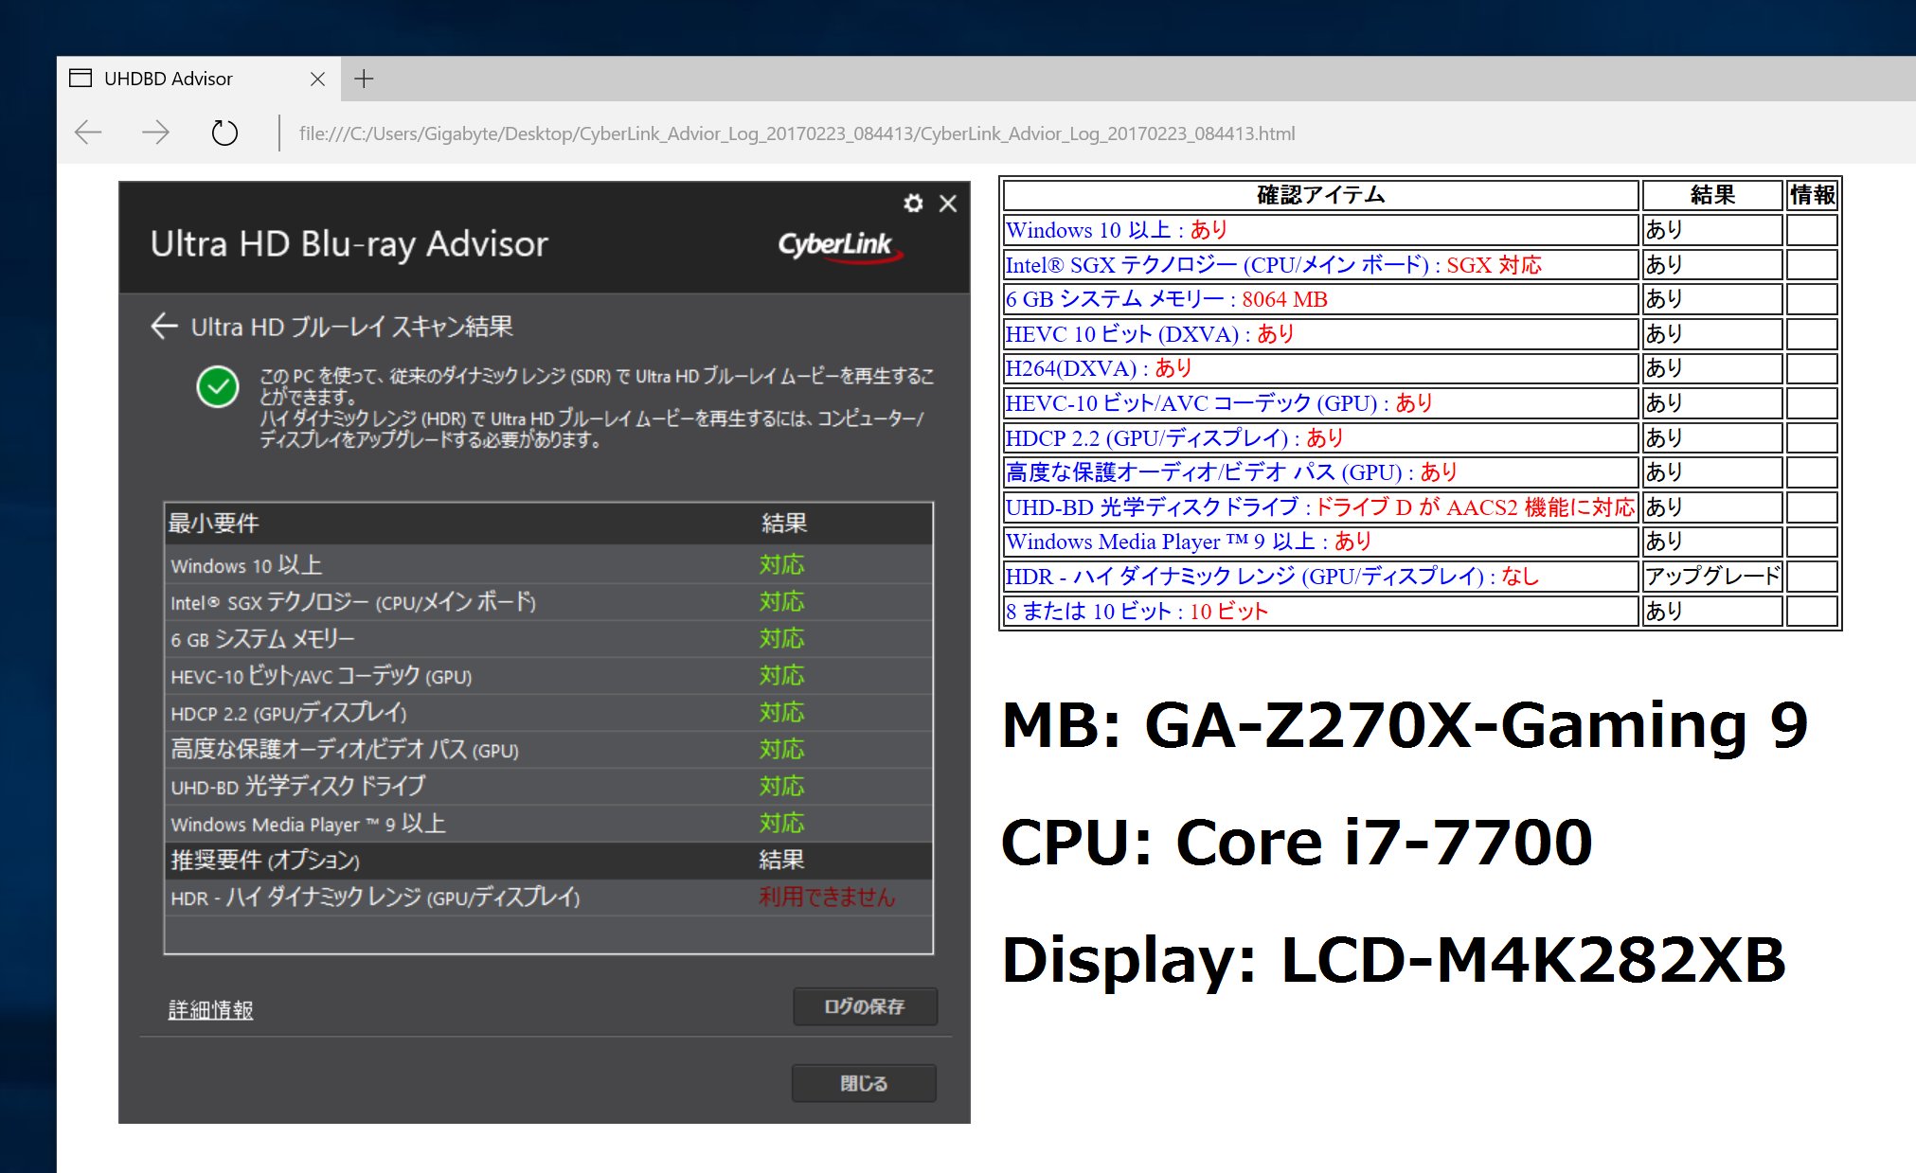Open a new browser tab
Screen dimensions: 1916x1173
click(364, 79)
